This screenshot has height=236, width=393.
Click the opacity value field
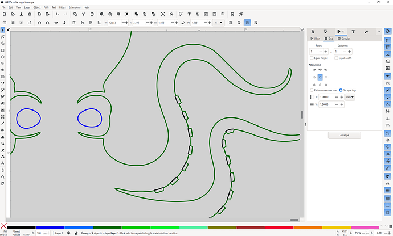pos(39,233)
